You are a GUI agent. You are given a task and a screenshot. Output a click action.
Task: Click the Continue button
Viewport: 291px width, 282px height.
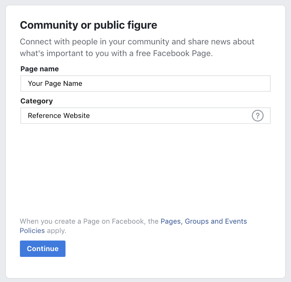point(43,249)
